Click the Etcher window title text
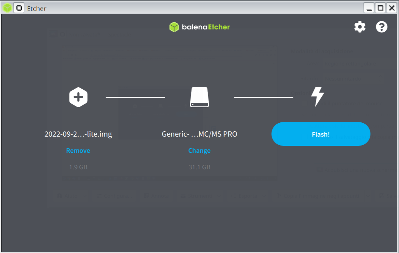The width and height of the screenshot is (399, 253). point(37,8)
